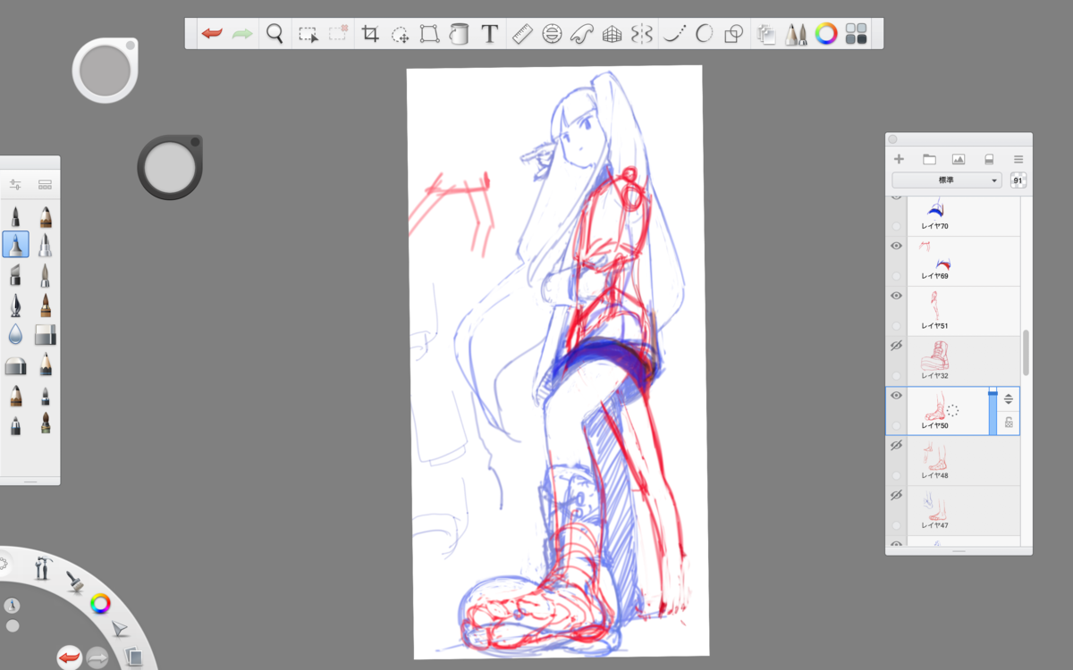Hide layer レイヤ69 with its eye
The width and height of the screenshot is (1073, 670).
897,246
